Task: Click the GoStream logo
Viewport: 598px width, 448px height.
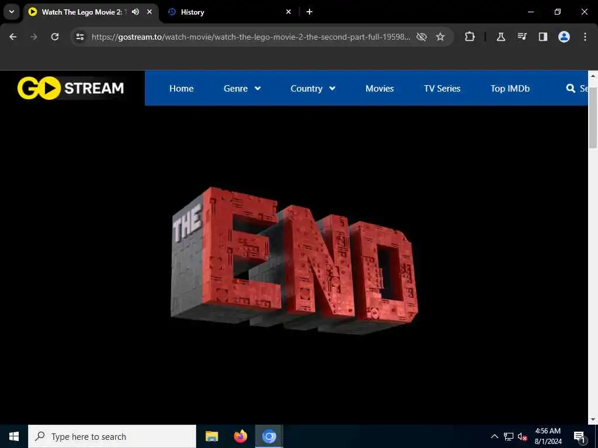Action: (x=71, y=88)
